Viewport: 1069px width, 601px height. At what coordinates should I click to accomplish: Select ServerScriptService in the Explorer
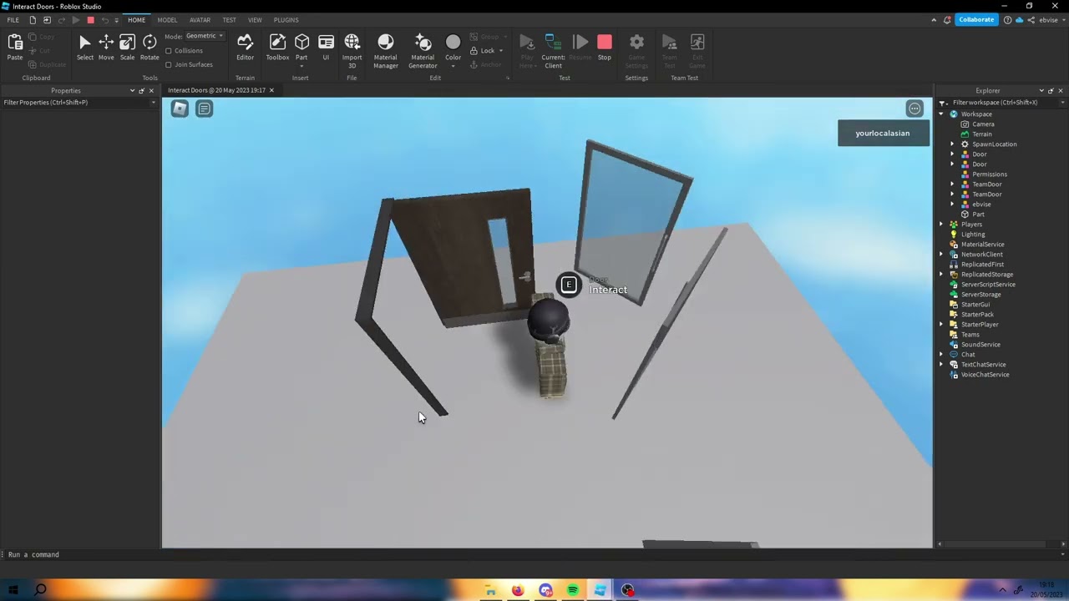pos(988,285)
